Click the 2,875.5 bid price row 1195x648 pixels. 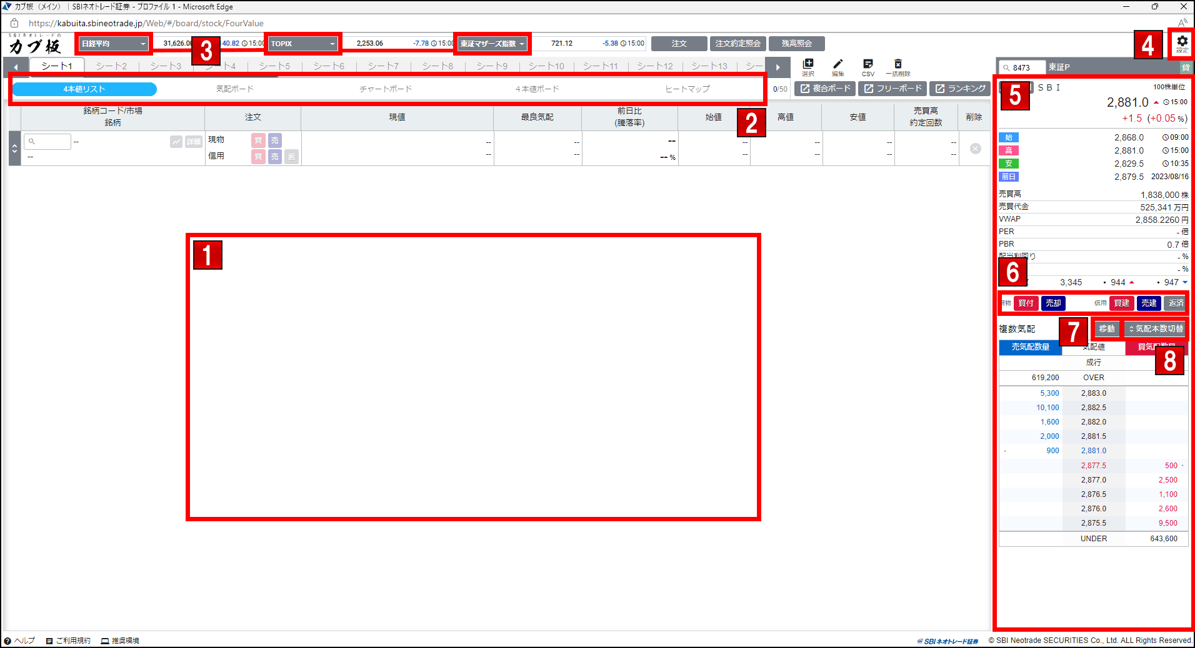[1094, 523]
